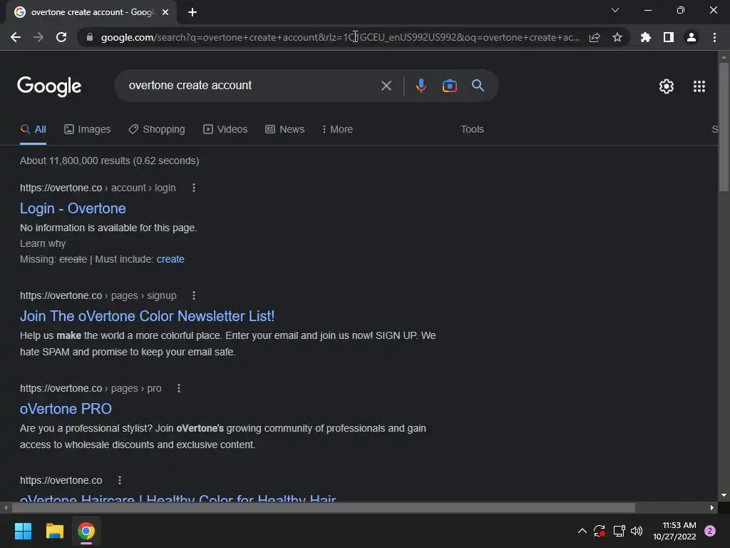Close the overtone create account tab

point(165,12)
